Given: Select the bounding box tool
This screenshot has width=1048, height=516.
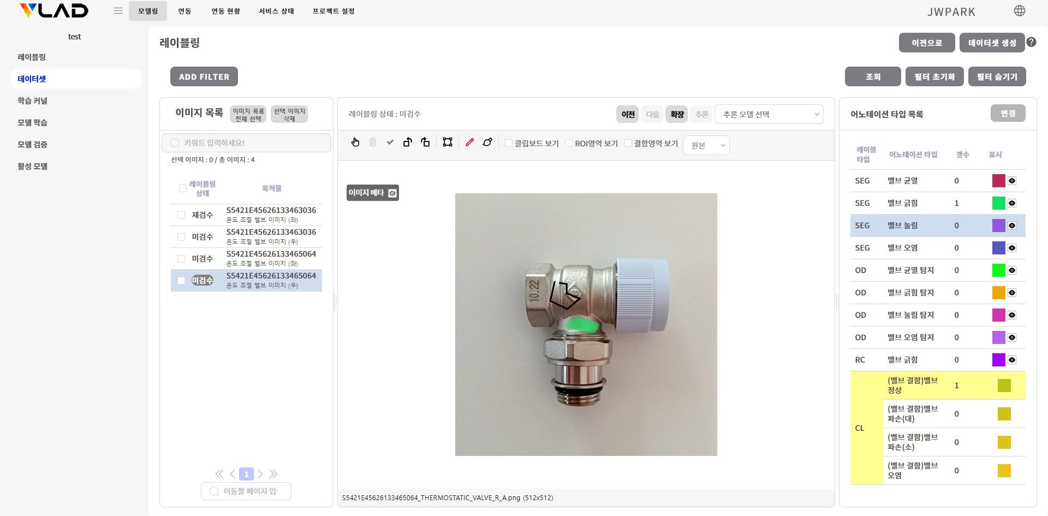Looking at the screenshot, I should click(448, 143).
